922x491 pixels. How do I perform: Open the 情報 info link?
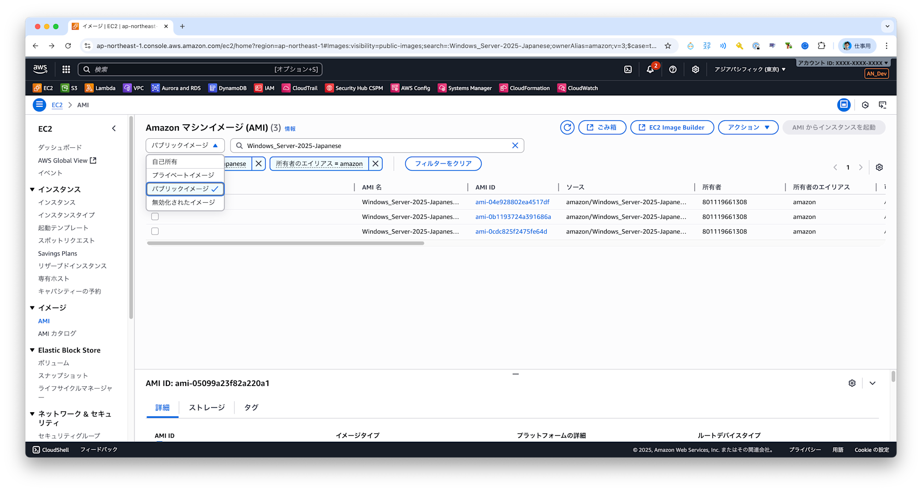[290, 129]
